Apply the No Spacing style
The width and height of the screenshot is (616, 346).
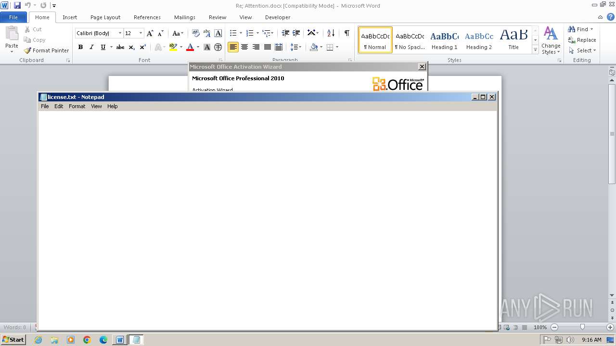tap(410, 40)
